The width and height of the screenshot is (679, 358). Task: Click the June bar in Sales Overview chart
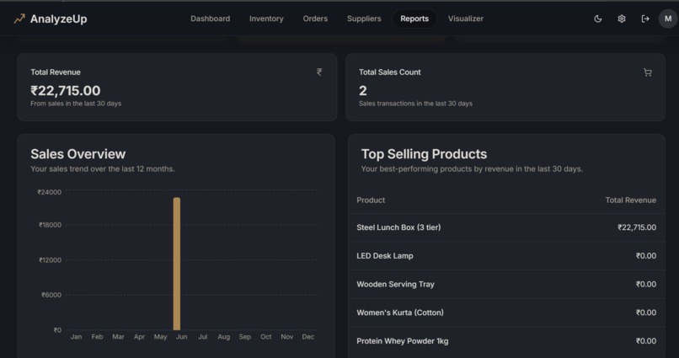pyautogui.click(x=177, y=264)
